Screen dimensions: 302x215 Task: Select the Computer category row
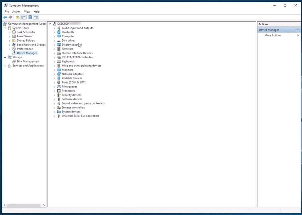tap(68, 36)
